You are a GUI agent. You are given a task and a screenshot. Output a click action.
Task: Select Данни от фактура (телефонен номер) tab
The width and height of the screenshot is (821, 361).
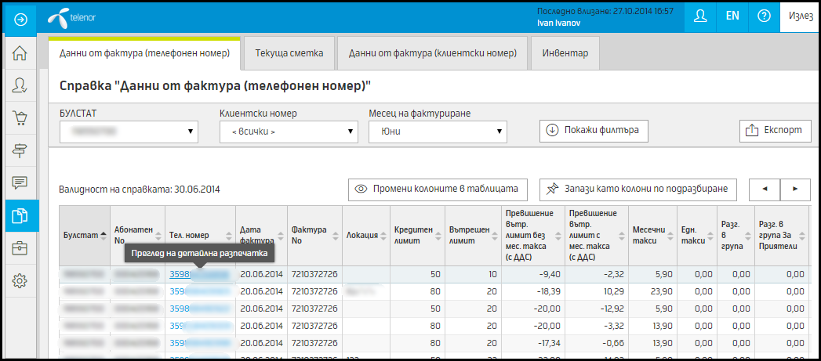click(x=144, y=53)
